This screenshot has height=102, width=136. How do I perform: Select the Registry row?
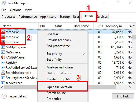pos(66,63)
